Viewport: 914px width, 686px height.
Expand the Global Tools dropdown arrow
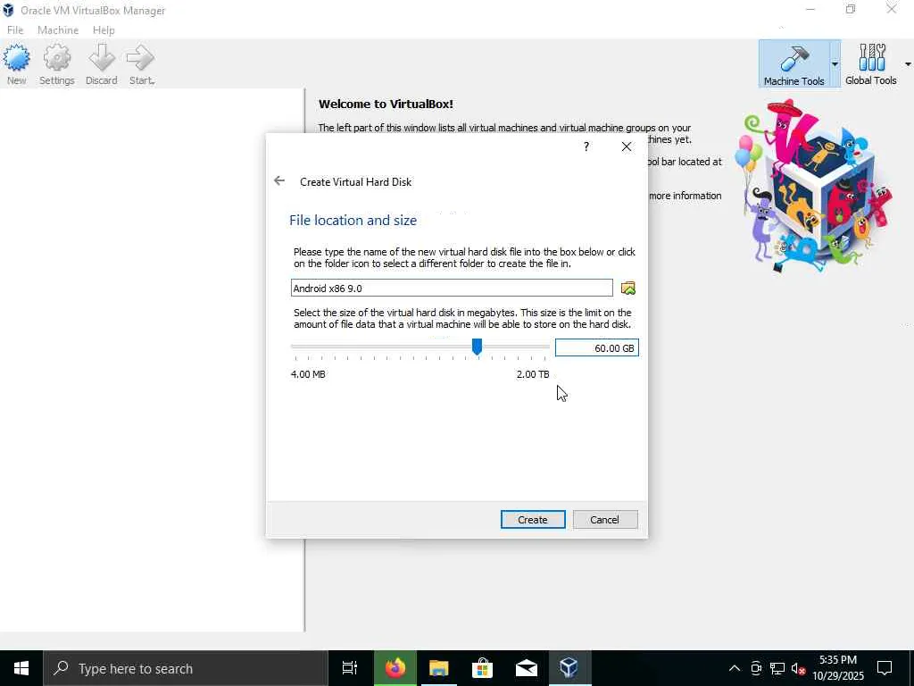pos(908,64)
